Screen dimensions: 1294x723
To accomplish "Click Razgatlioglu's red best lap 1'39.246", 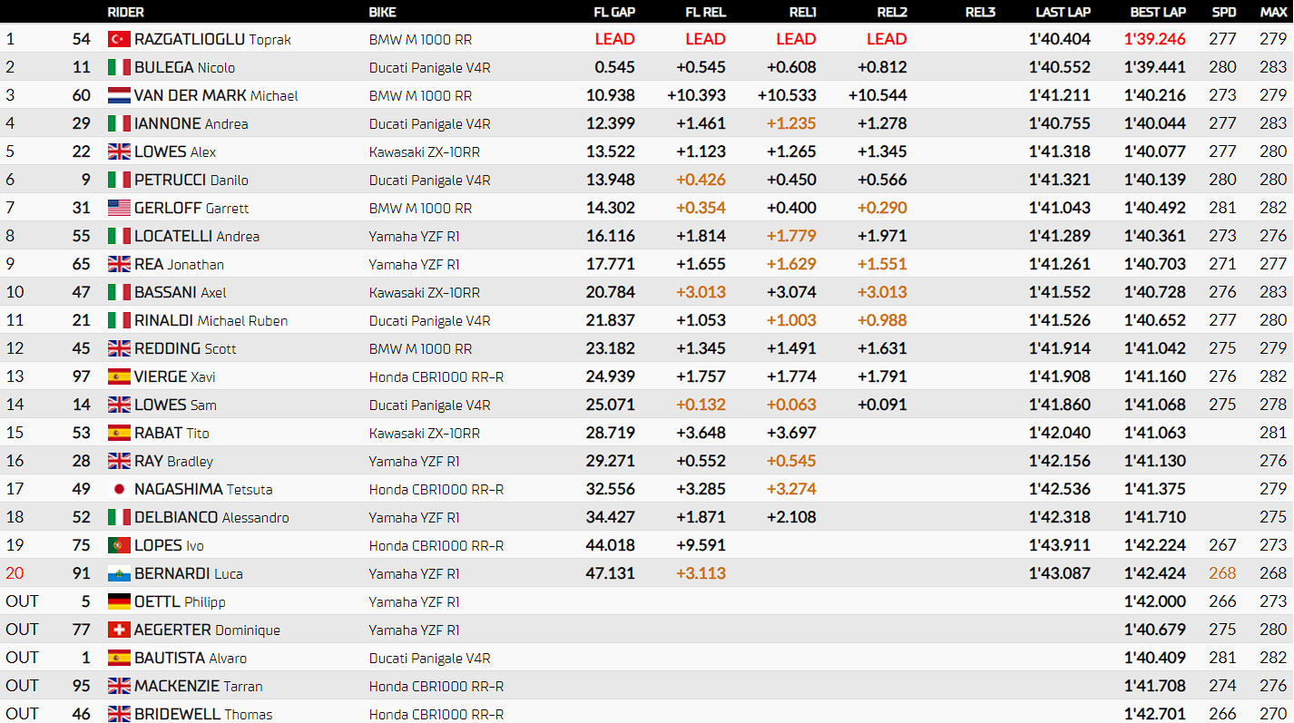I will click(x=1154, y=39).
